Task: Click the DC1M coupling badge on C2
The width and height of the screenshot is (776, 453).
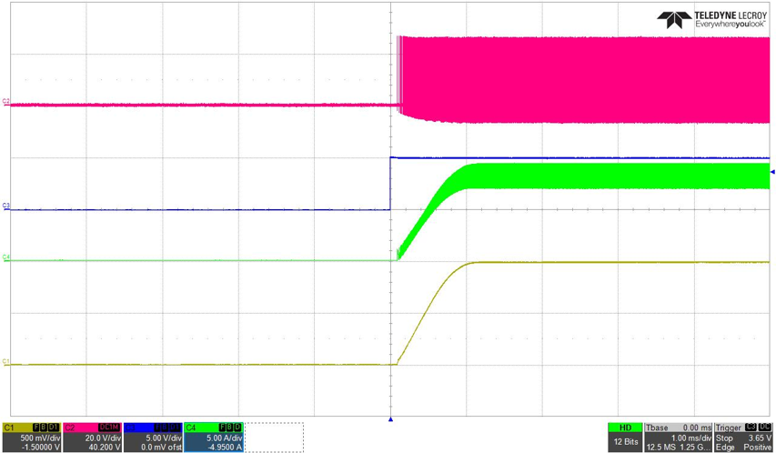Action: pos(110,428)
